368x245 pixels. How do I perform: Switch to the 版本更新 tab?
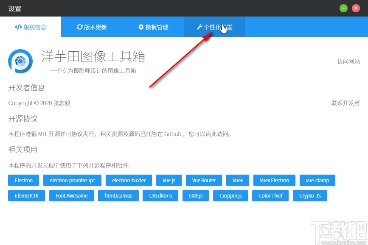(93, 27)
